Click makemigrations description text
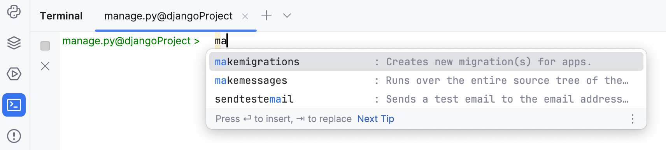Viewport: 666px width, 150px height. tap(489, 62)
